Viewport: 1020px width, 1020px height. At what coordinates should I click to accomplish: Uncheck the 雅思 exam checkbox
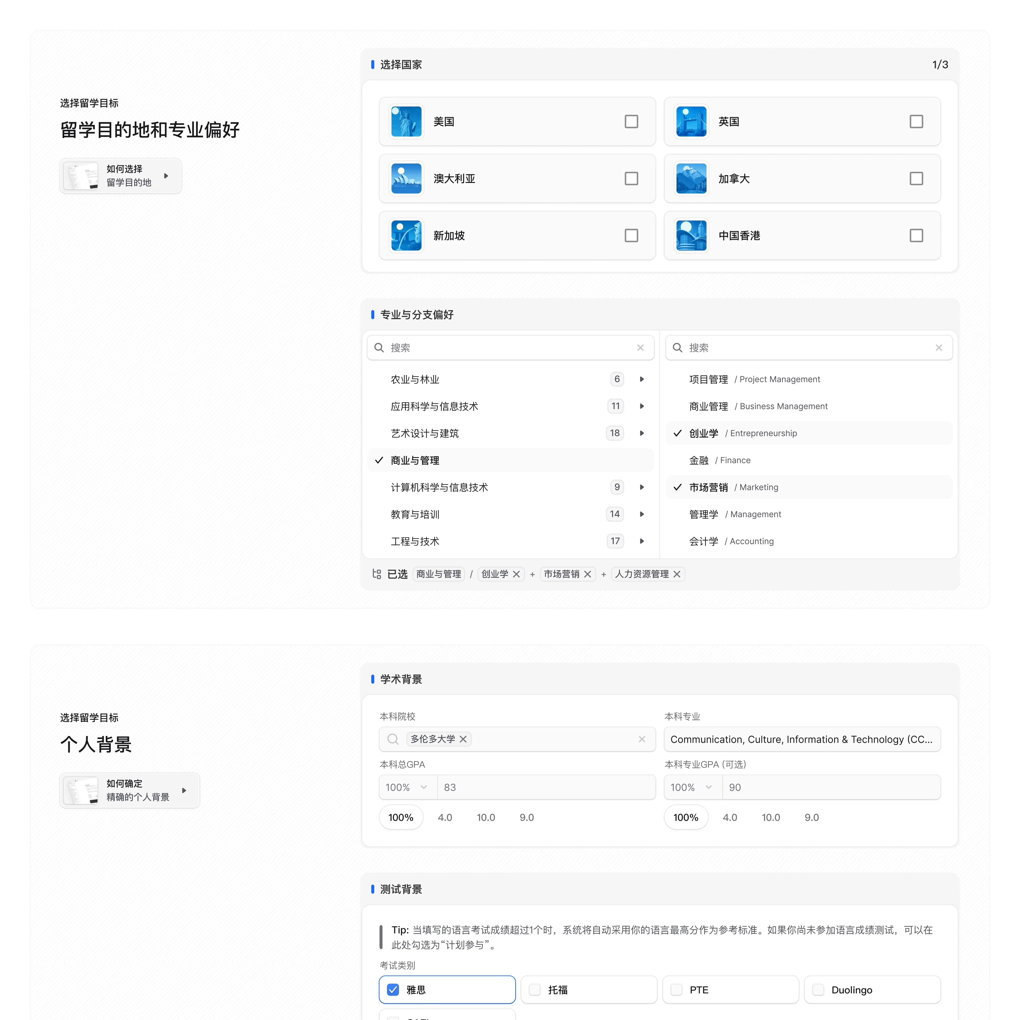click(x=393, y=989)
